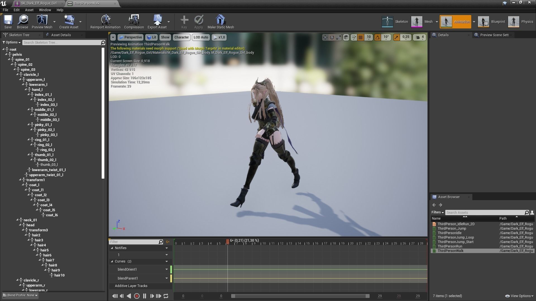
Task: Open Skeleton Tree Options dropdown
Action: [12, 43]
